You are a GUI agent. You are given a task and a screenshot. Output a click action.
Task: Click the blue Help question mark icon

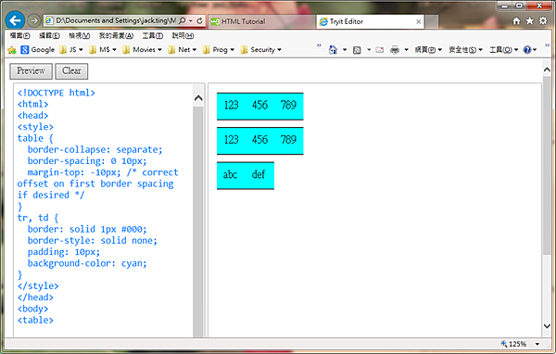[527, 50]
